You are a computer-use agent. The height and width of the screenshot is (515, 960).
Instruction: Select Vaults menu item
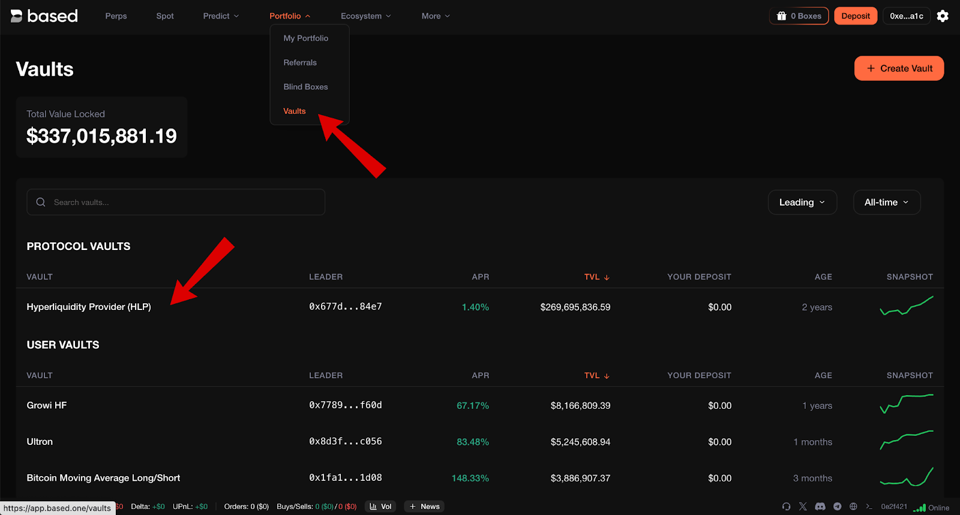[x=295, y=111]
